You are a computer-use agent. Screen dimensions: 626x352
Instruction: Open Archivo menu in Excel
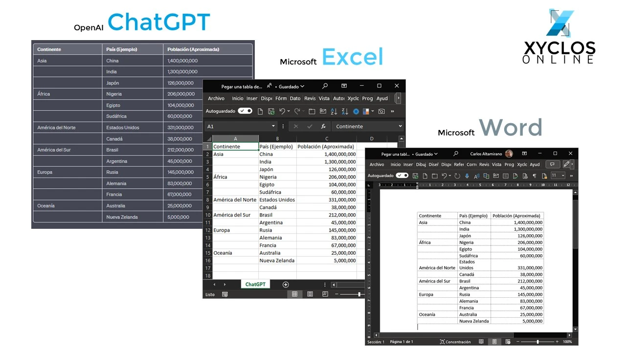pyautogui.click(x=216, y=98)
